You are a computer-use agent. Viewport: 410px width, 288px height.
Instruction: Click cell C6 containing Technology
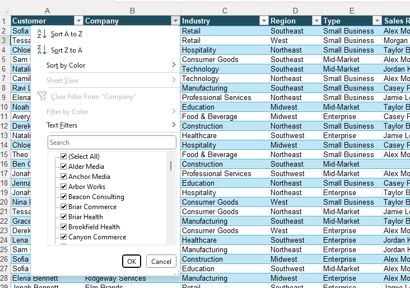coord(225,69)
